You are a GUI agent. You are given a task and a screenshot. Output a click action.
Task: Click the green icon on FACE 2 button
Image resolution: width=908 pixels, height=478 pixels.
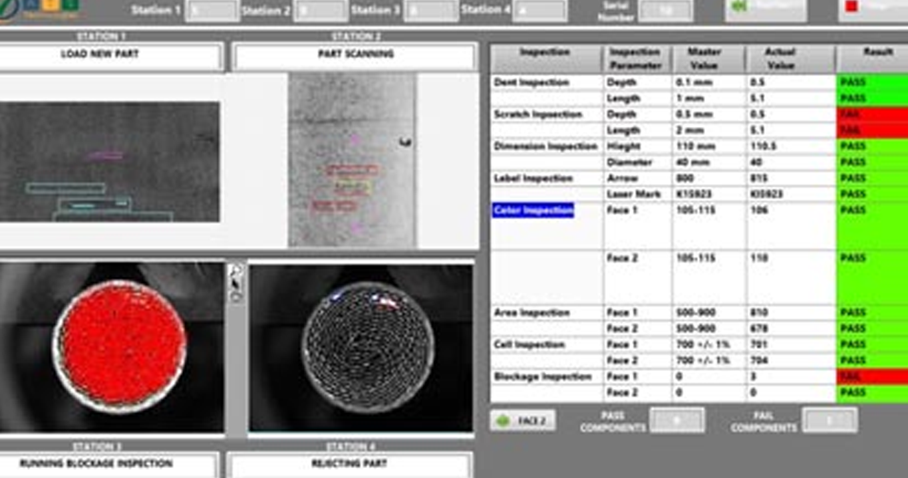click(x=503, y=421)
